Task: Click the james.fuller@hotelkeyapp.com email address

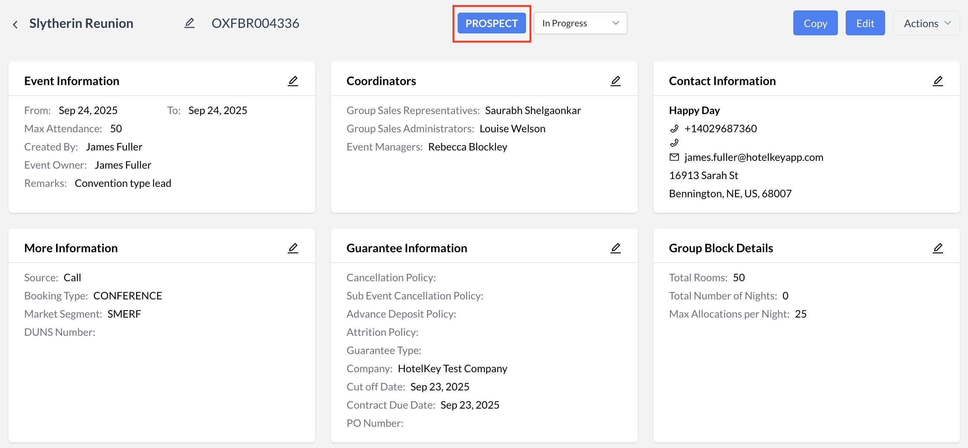Action: click(754, 158)
